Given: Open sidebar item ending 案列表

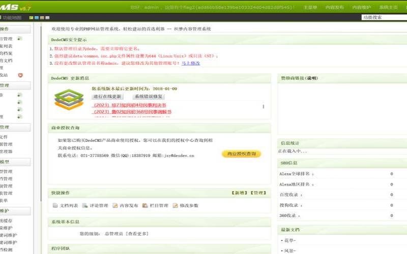Looking at the screenshot, I should coord(6,46).
